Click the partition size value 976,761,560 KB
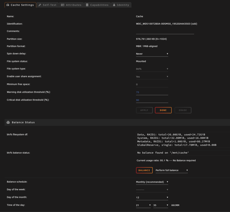 pos(151,39)
